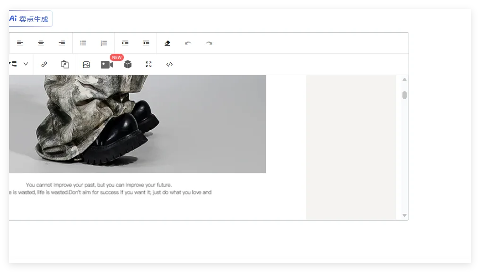Decrease paragraph indent
The height and width of the screenshot is (272, 480).
coord(146,43)
